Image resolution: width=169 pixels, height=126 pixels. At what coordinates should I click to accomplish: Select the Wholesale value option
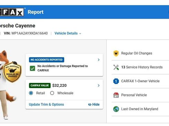52,93
